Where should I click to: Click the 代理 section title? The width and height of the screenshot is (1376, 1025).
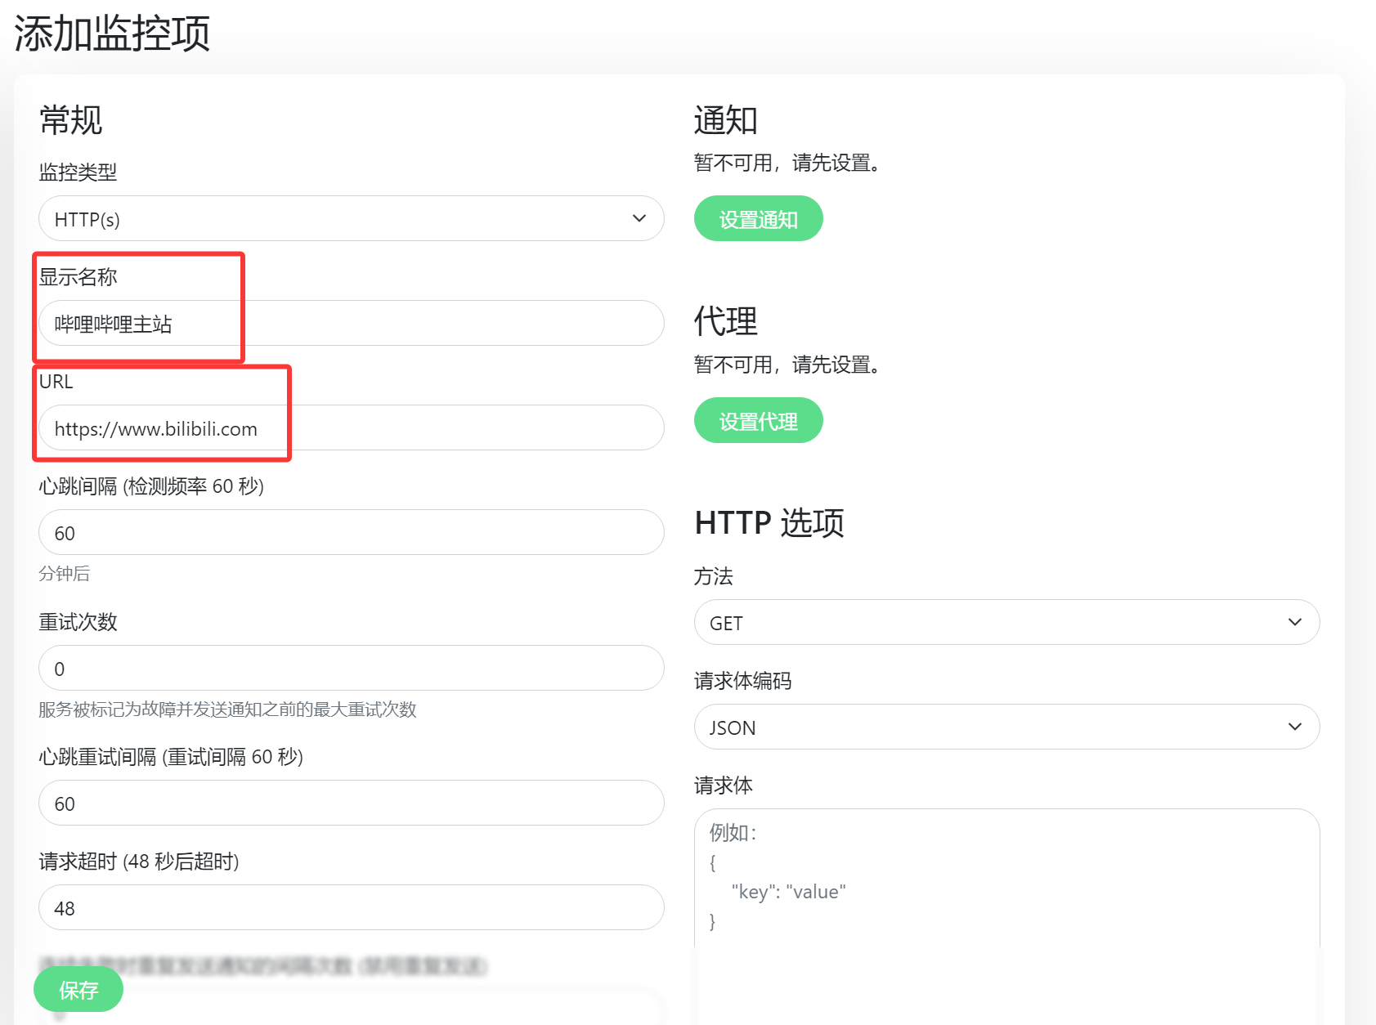(724, 322)
